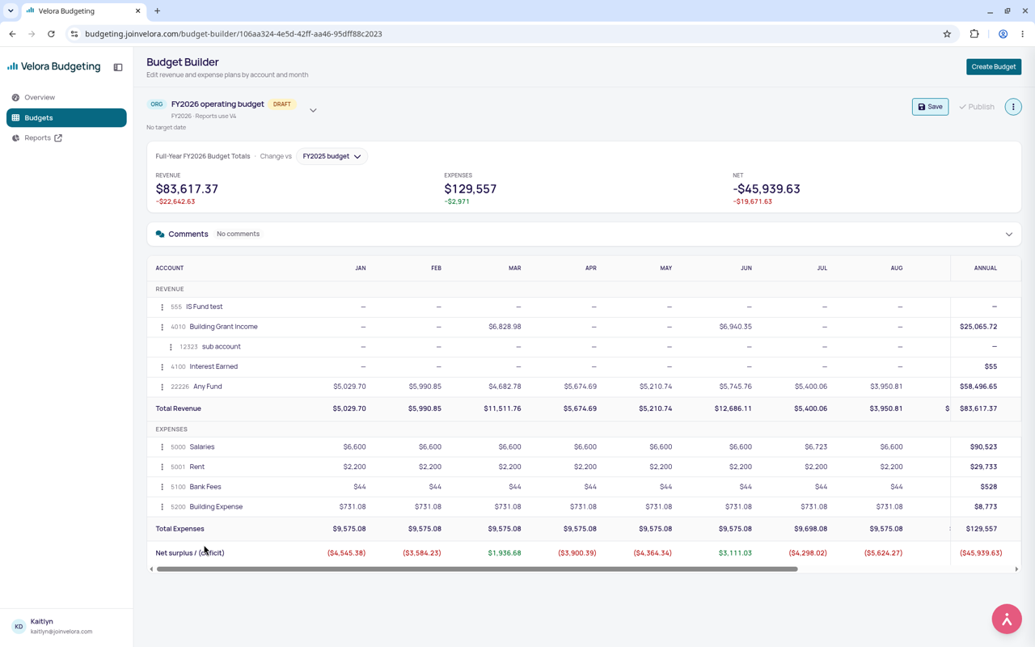Image resolution: width=1035 pixels, height=647 pixels.
Task: Click the scroll-right arrow of the table
Action: [1016, 569]
